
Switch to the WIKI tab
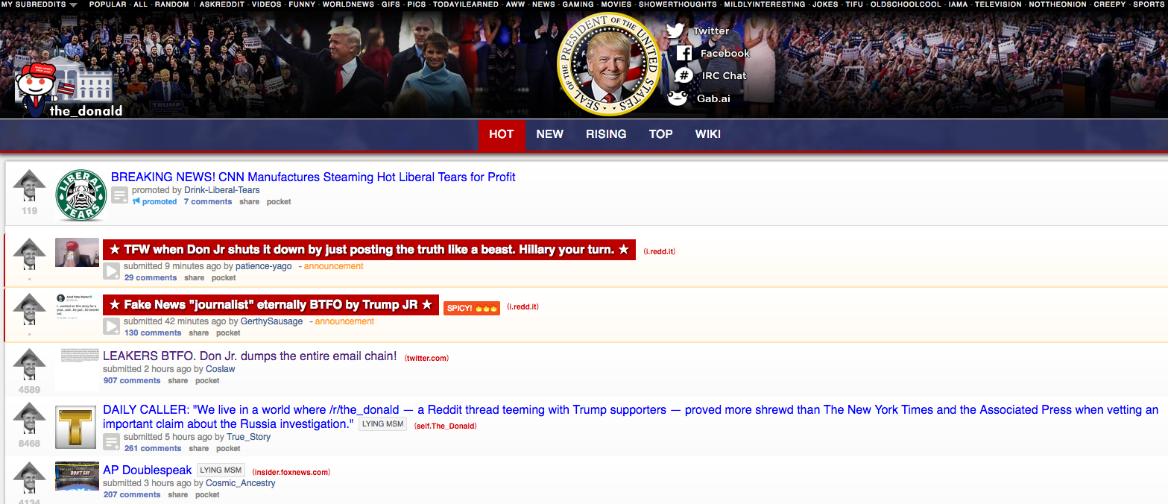(x=708, y=134)
